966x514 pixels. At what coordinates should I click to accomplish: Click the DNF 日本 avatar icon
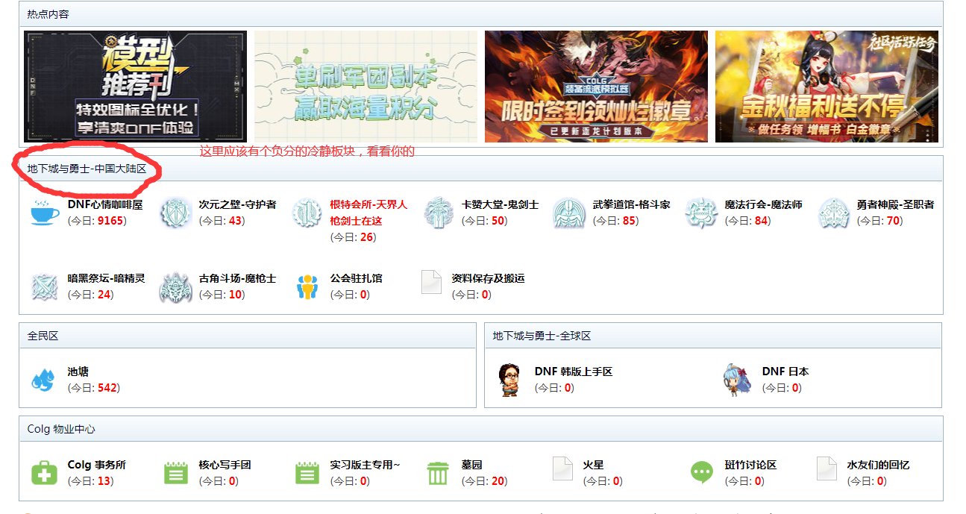(x=736, y=380)
